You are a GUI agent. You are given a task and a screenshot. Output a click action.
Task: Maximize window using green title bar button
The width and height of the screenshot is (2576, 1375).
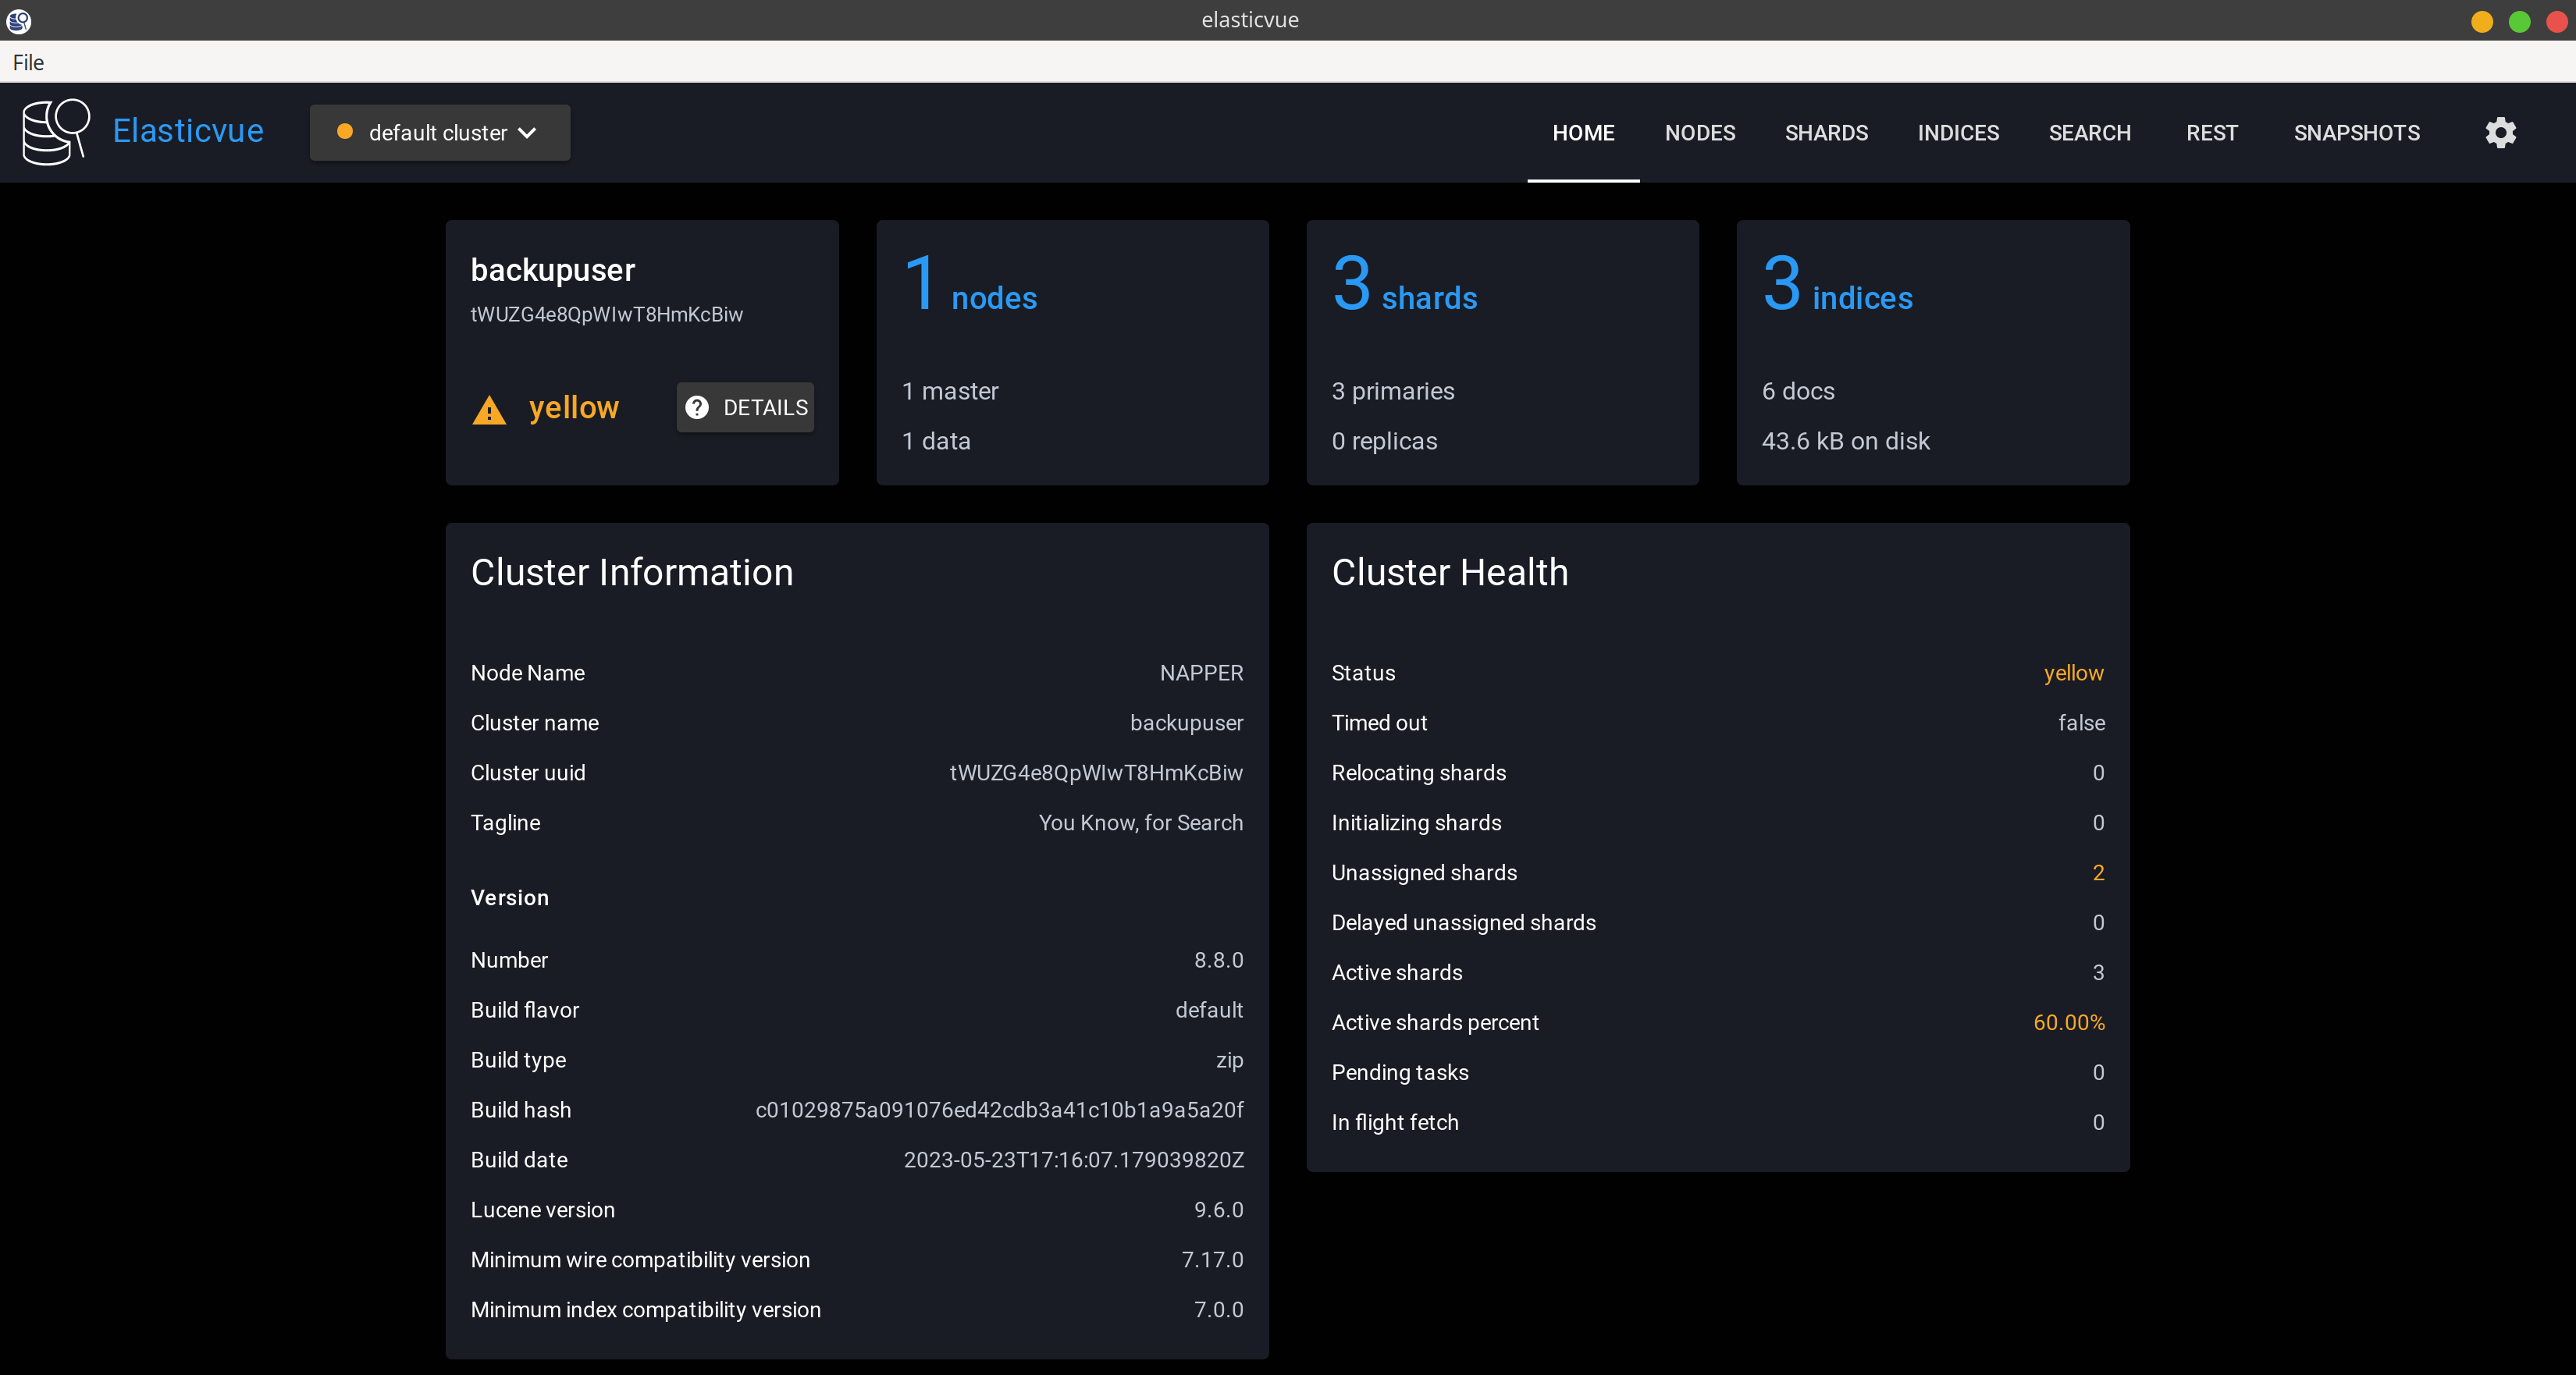[2519, 21]
